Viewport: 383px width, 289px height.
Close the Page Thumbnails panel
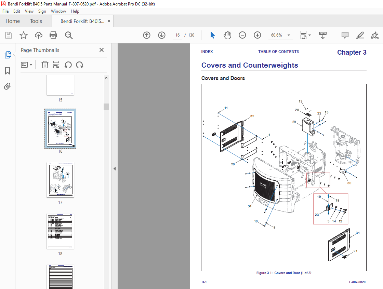(x=102, y=50)
